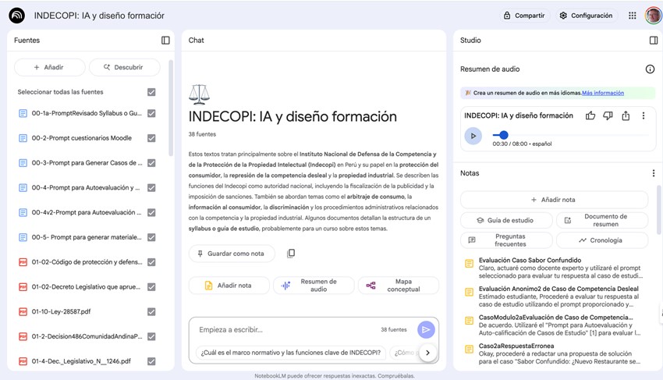Click the audio playback progress knob

click(x=504, y=135)
